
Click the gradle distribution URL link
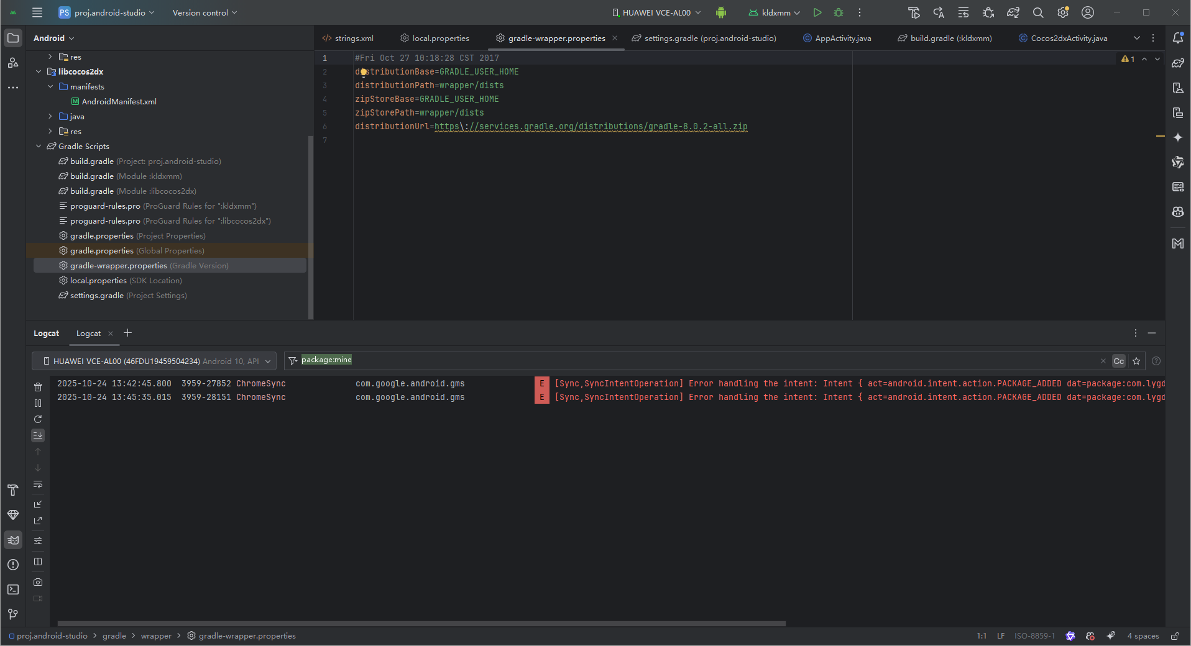591,127
